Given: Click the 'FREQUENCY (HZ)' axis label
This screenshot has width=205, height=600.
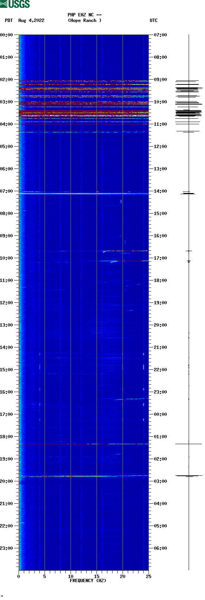Looking at the screenshot, I should pyautogui.click(x=88, y=580).
